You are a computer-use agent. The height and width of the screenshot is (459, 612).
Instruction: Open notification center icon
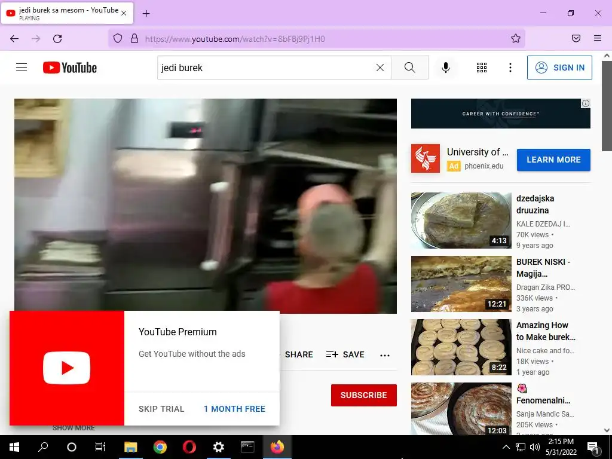[x=593, y=448]
